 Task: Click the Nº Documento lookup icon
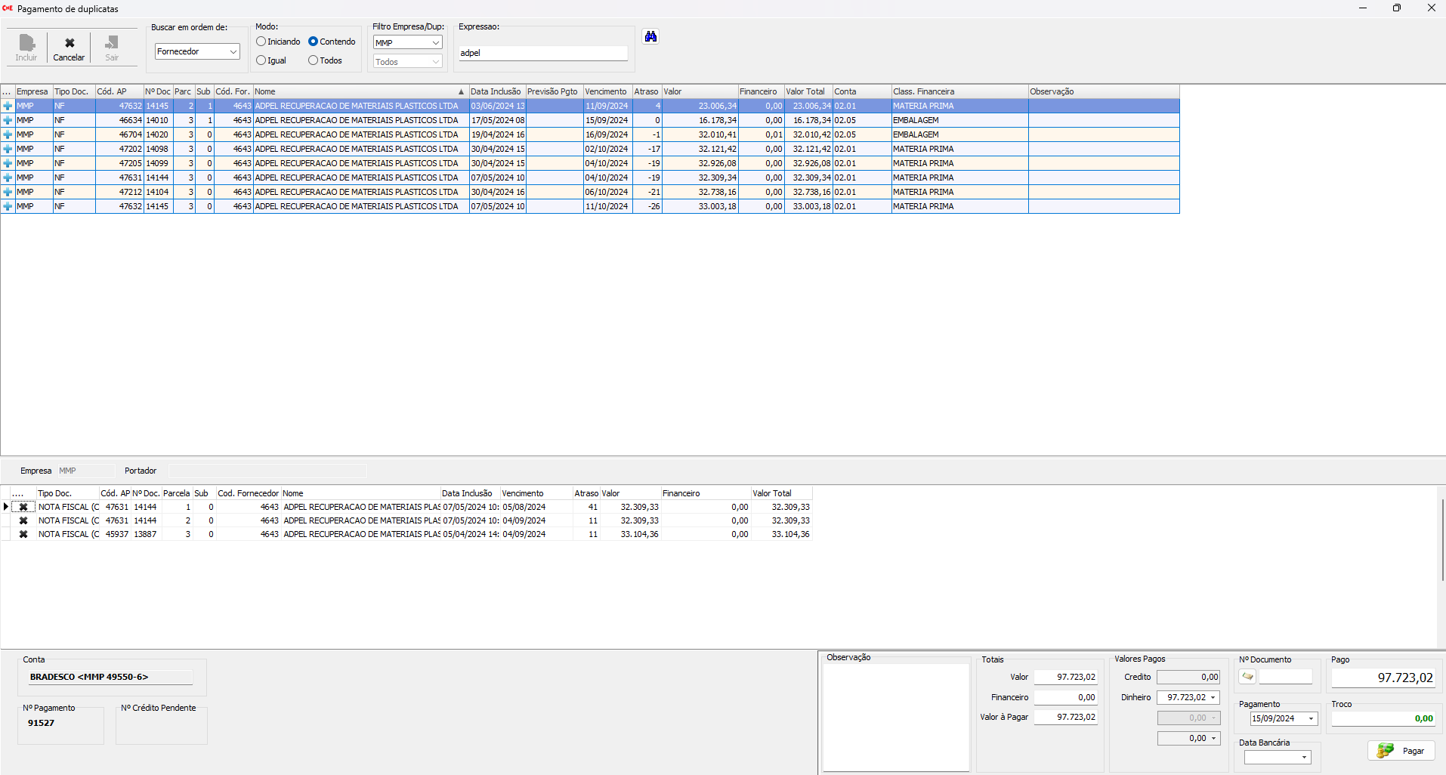[x=1247, y=677]
